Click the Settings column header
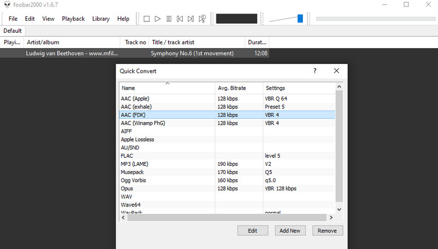Viewport: 438px width, 249px height. pos(299,88)
